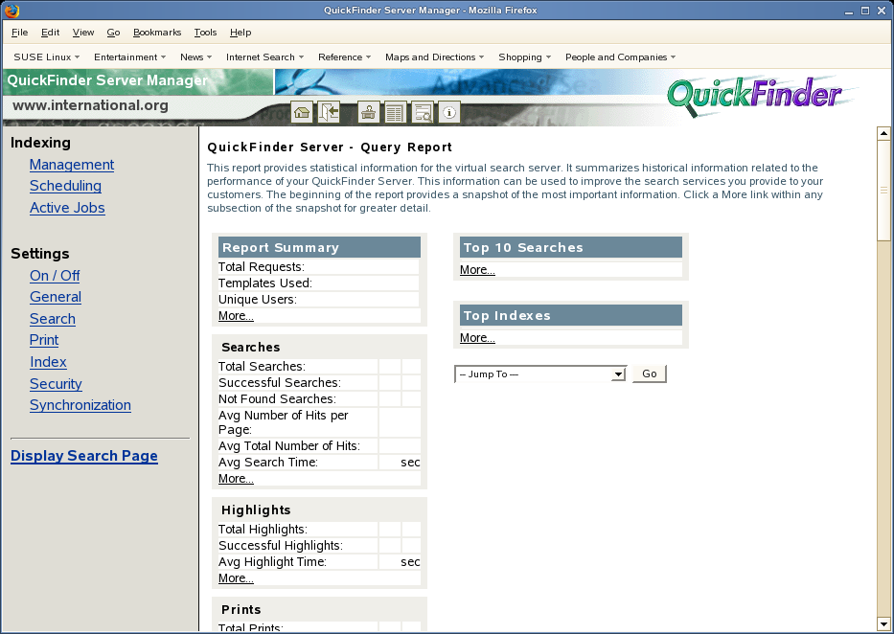Open the administrator desk icon

point(368,112)
